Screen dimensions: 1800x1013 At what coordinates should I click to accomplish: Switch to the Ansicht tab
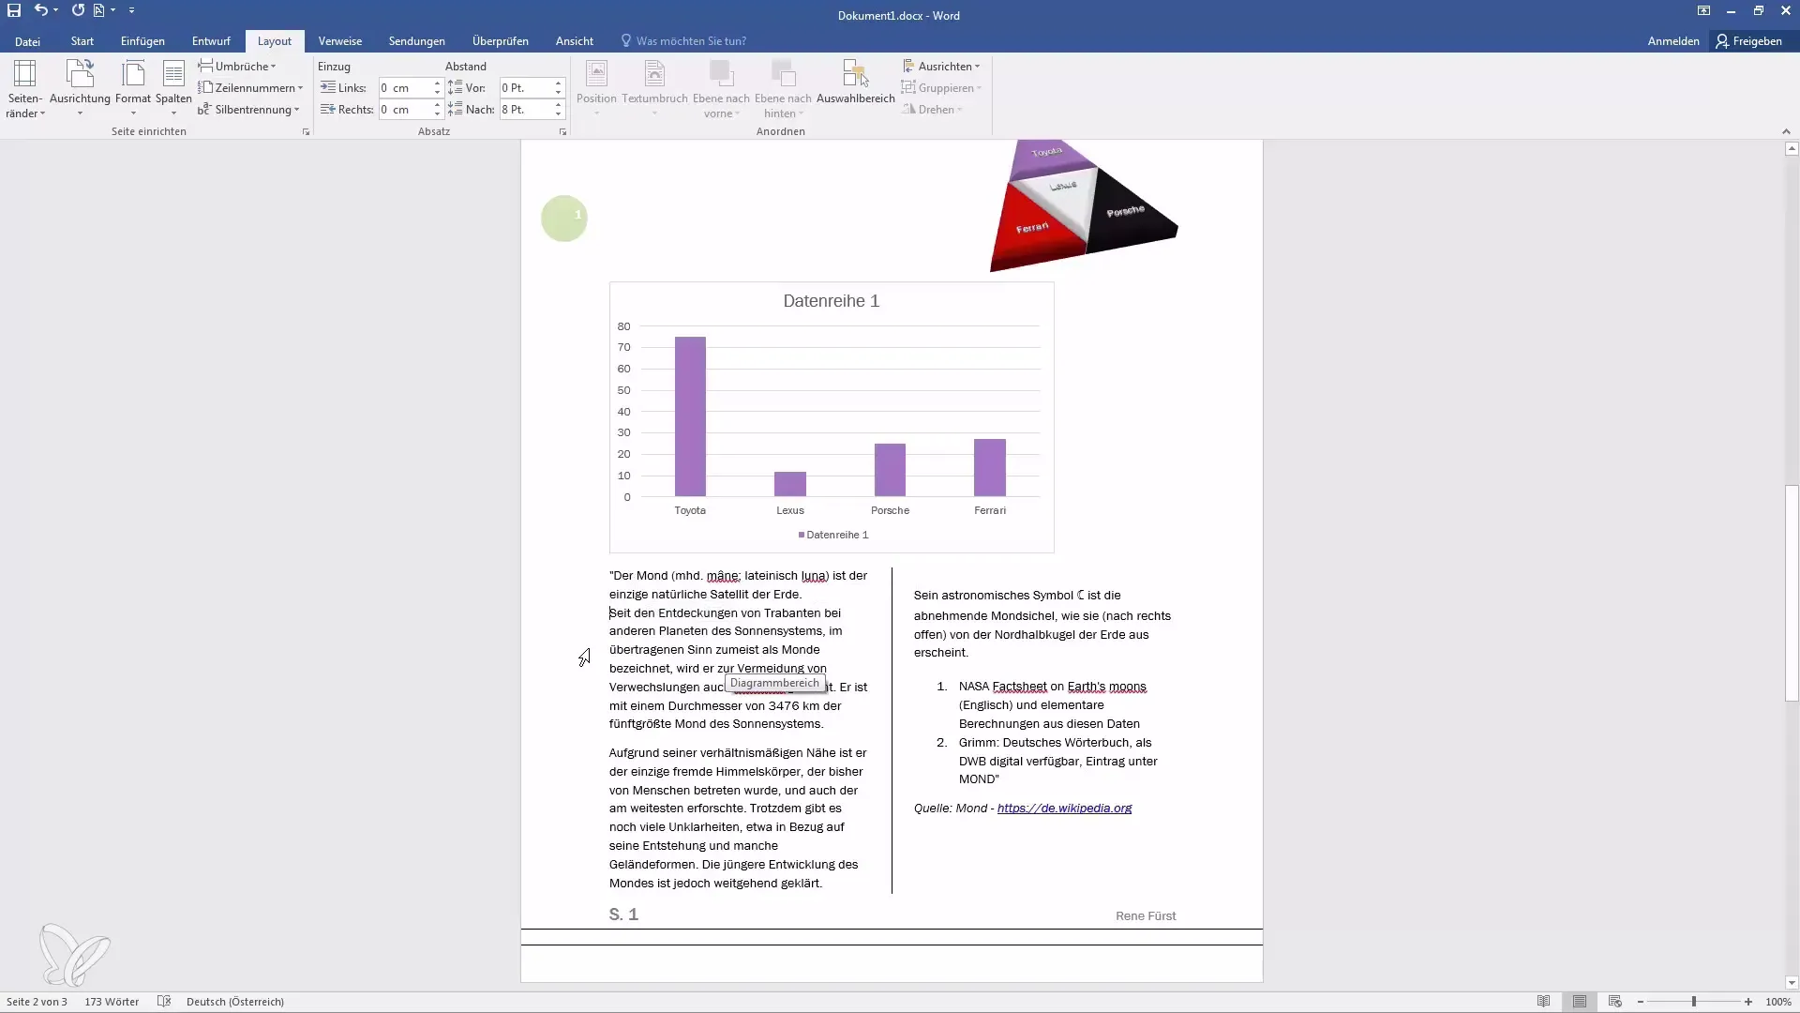click(x=574, y=41)
